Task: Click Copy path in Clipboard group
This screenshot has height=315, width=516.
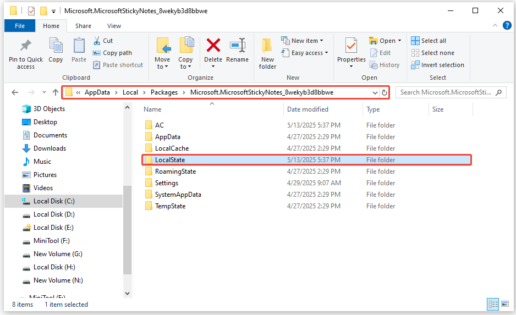Action: [x=112, y=53]
